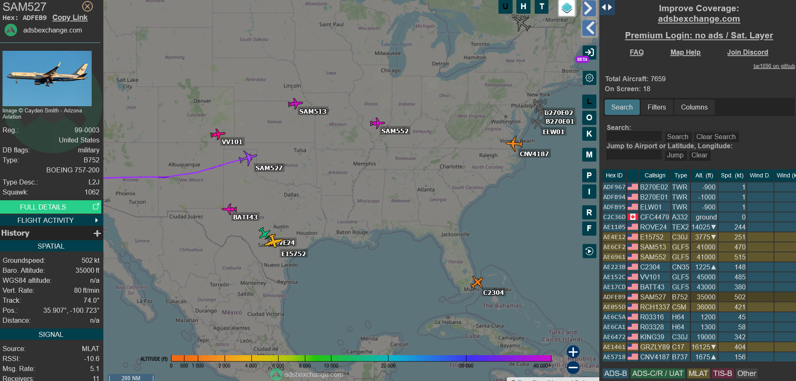Click the Jump button
The image size is (796, 381).
click(675, 155)
